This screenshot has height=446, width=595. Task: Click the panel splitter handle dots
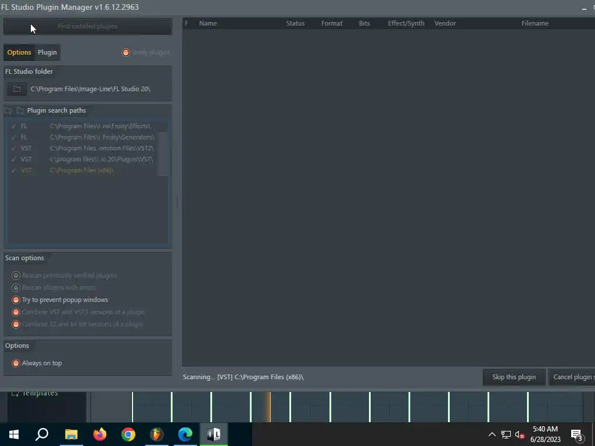[x=177, y=202]
